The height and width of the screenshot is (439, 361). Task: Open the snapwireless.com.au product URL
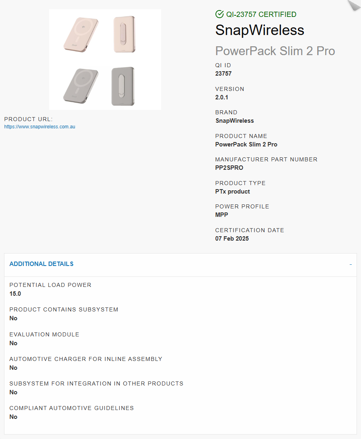(40, 126)
